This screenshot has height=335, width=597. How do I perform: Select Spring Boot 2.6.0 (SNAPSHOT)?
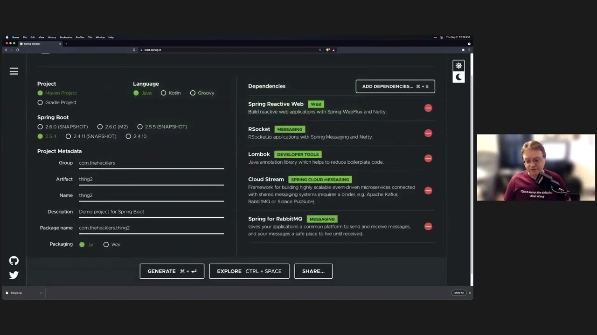[x=62, y=127]
